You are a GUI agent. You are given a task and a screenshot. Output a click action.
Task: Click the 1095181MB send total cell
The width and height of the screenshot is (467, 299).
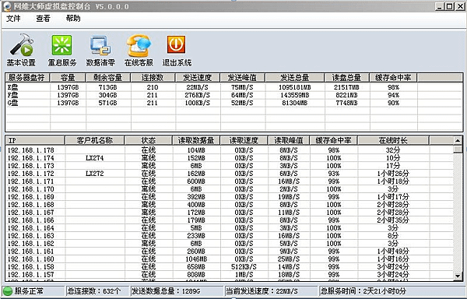pos(294,87)
